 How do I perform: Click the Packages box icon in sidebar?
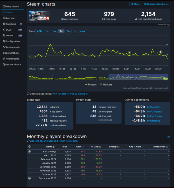pos(4,24)
